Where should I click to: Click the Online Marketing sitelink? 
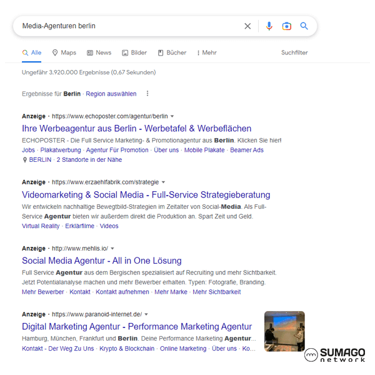coord(183,349)
